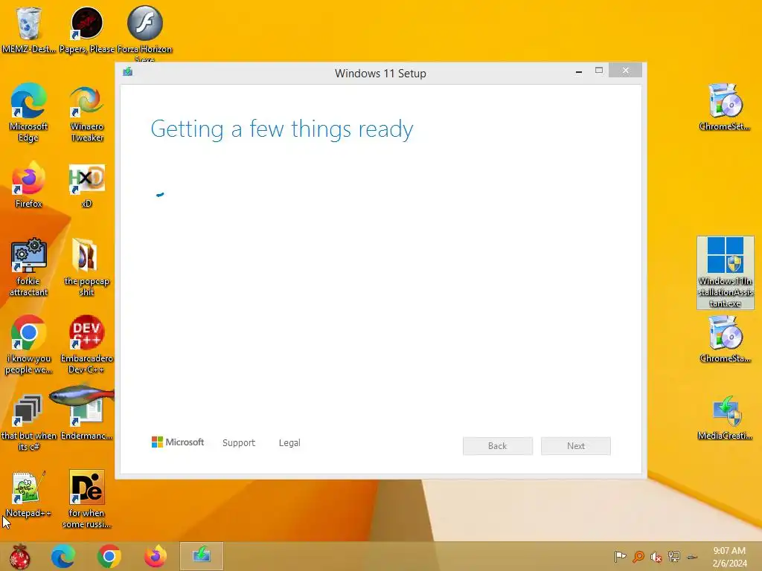Open Microsoft Edge from the taskbar

pos(63,556)
